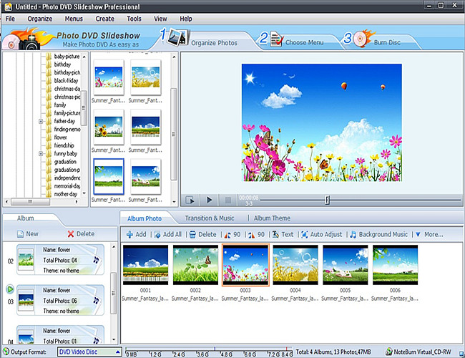Image resolution: width=465 pixels, height=358 pixels.
Task: Click album list scroll-down arrow
Action: [x=114, y=339]
